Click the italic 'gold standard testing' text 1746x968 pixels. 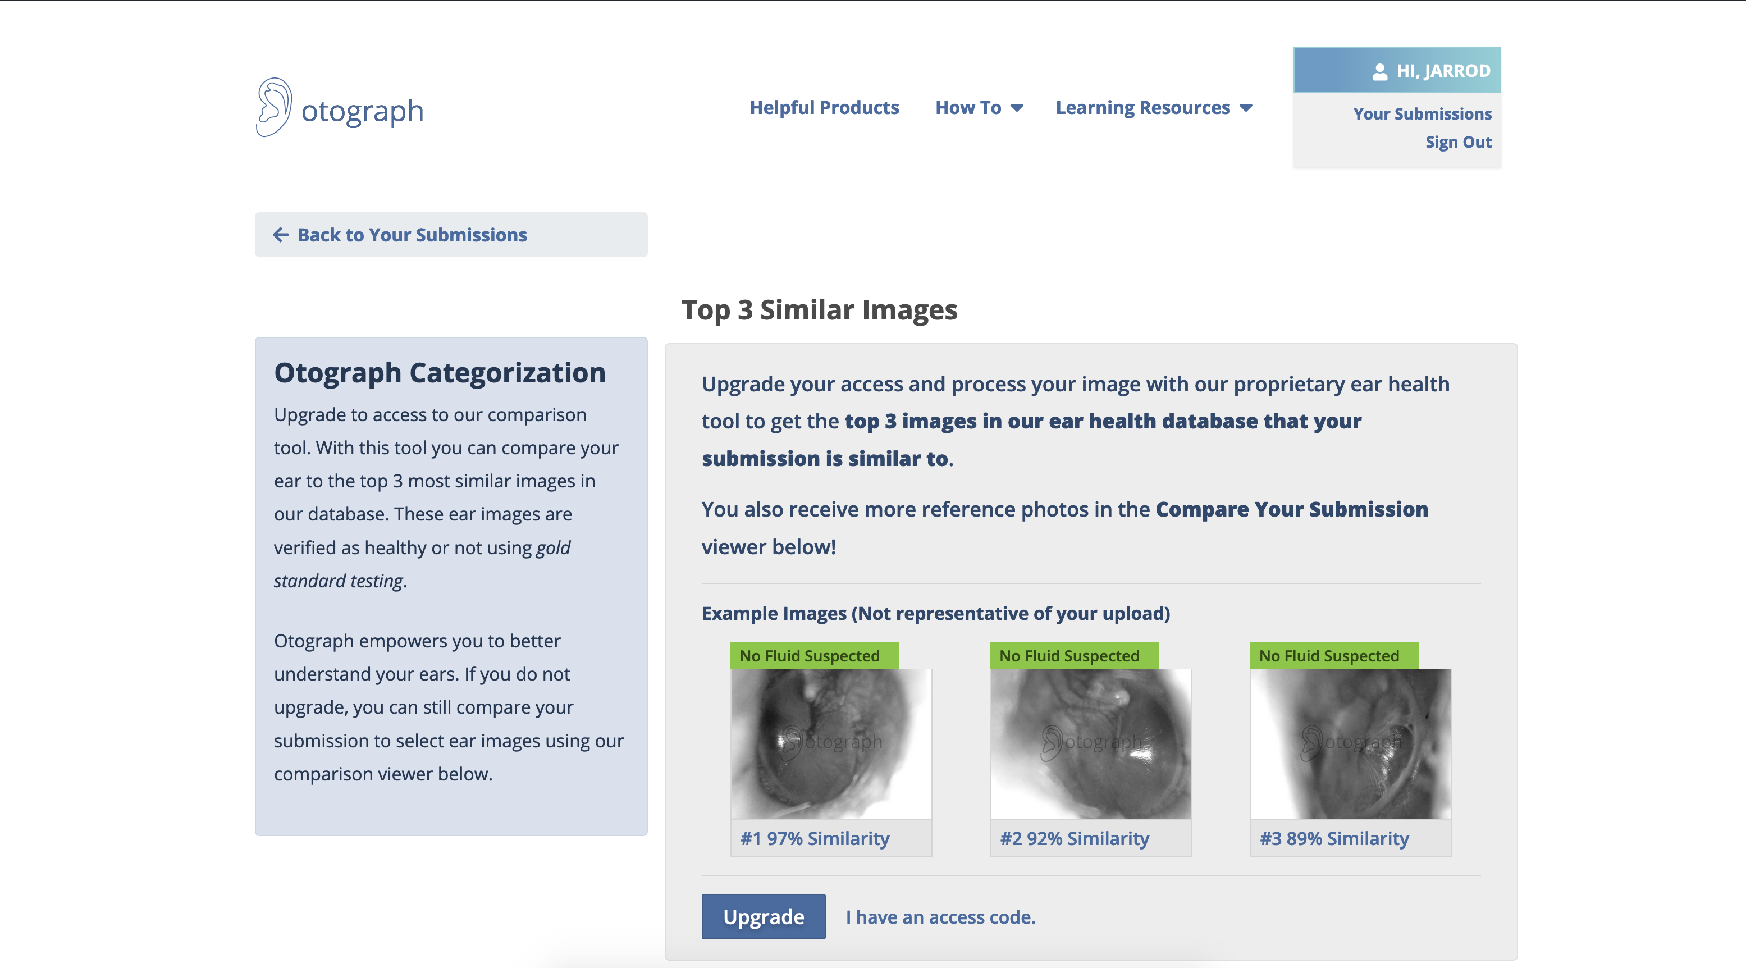click(x=422, y=564)
